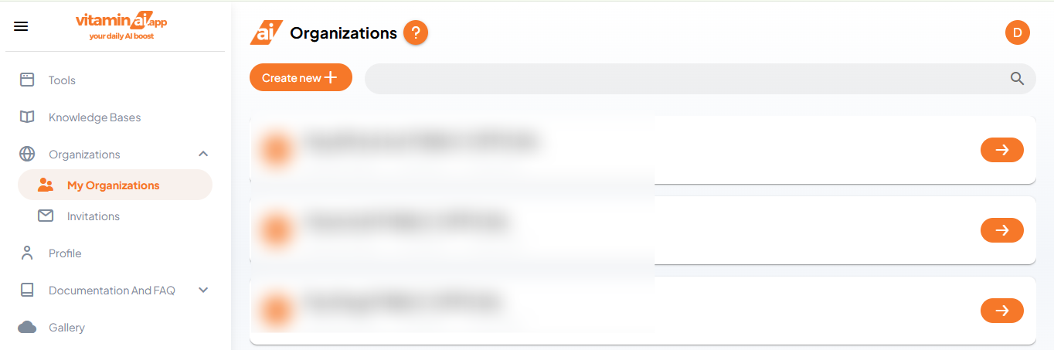
Task: Click the Gallery cloud icon
Action: point(27,328)
